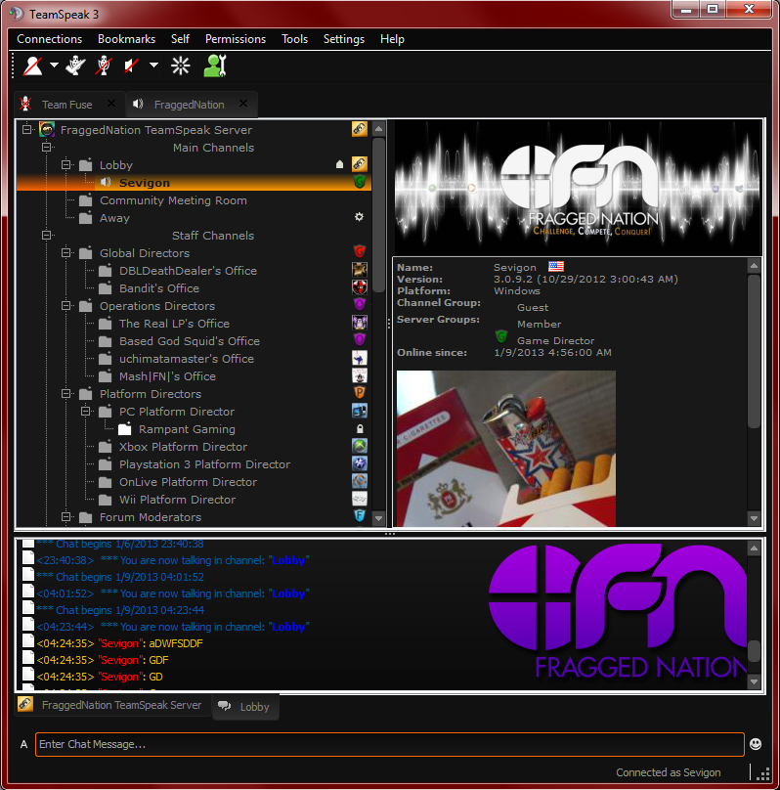Open the Self menu

pyautogui.click(x=180, y=39)
